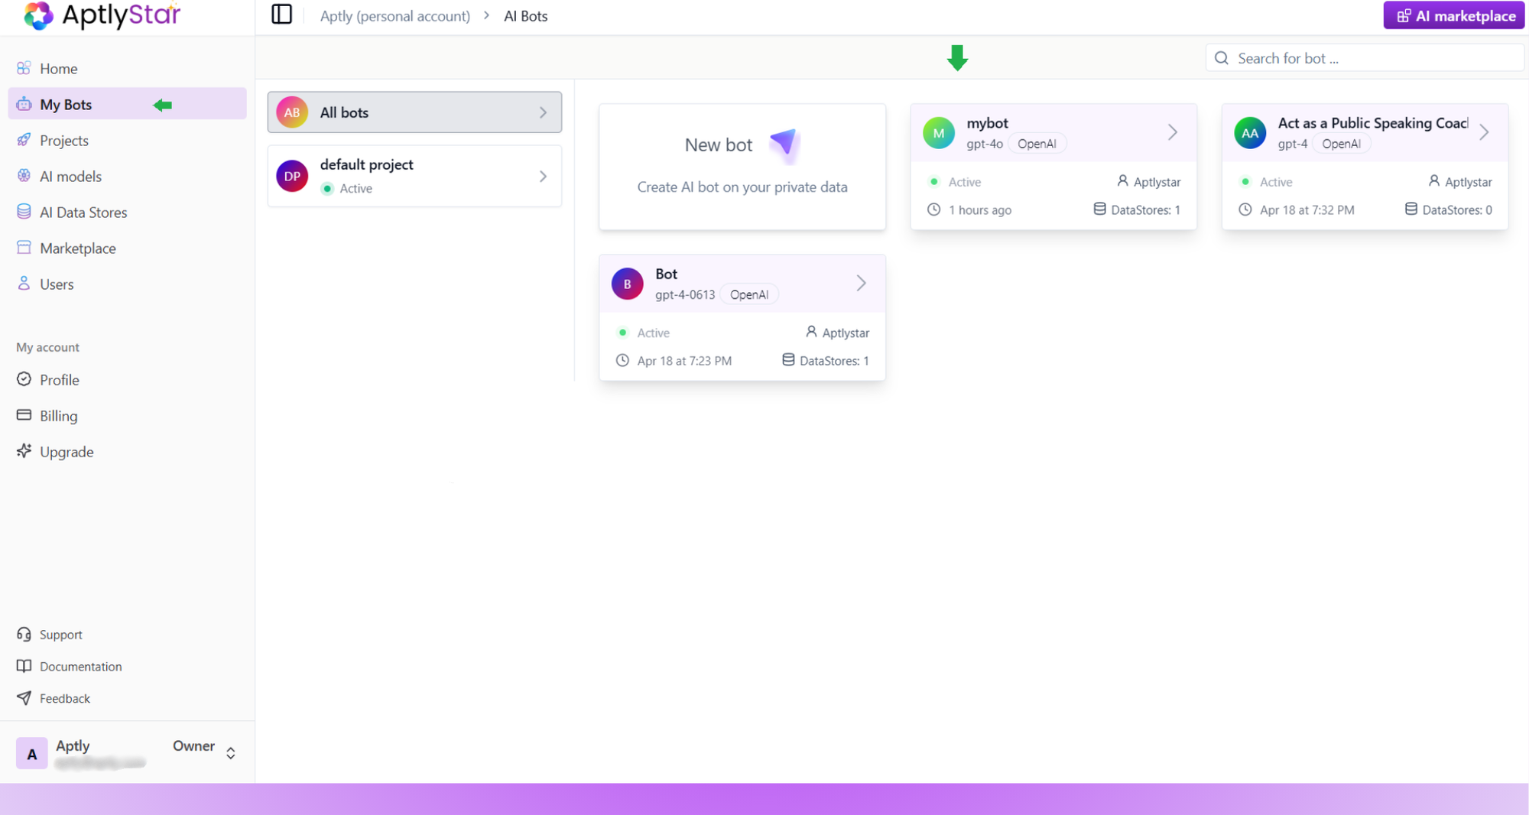Create a New bot card
This screenshot has height=815, width=1529.
pyautogui.click(x=742, y=167)
